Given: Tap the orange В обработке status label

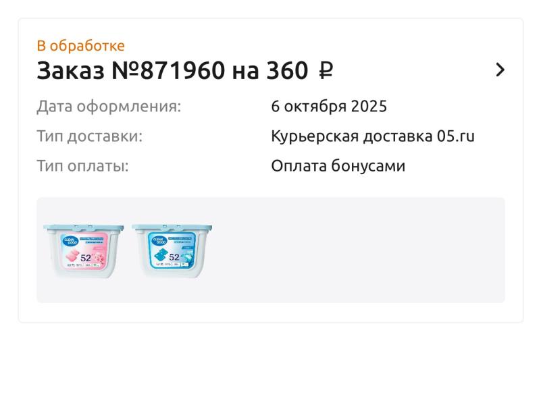Looking at the screenshot, I should 81,46.
